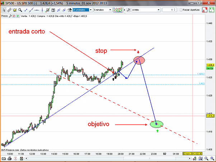Click the small play arrow beside indicators
This screenshot has width=216, height=162.
point(125,10)
